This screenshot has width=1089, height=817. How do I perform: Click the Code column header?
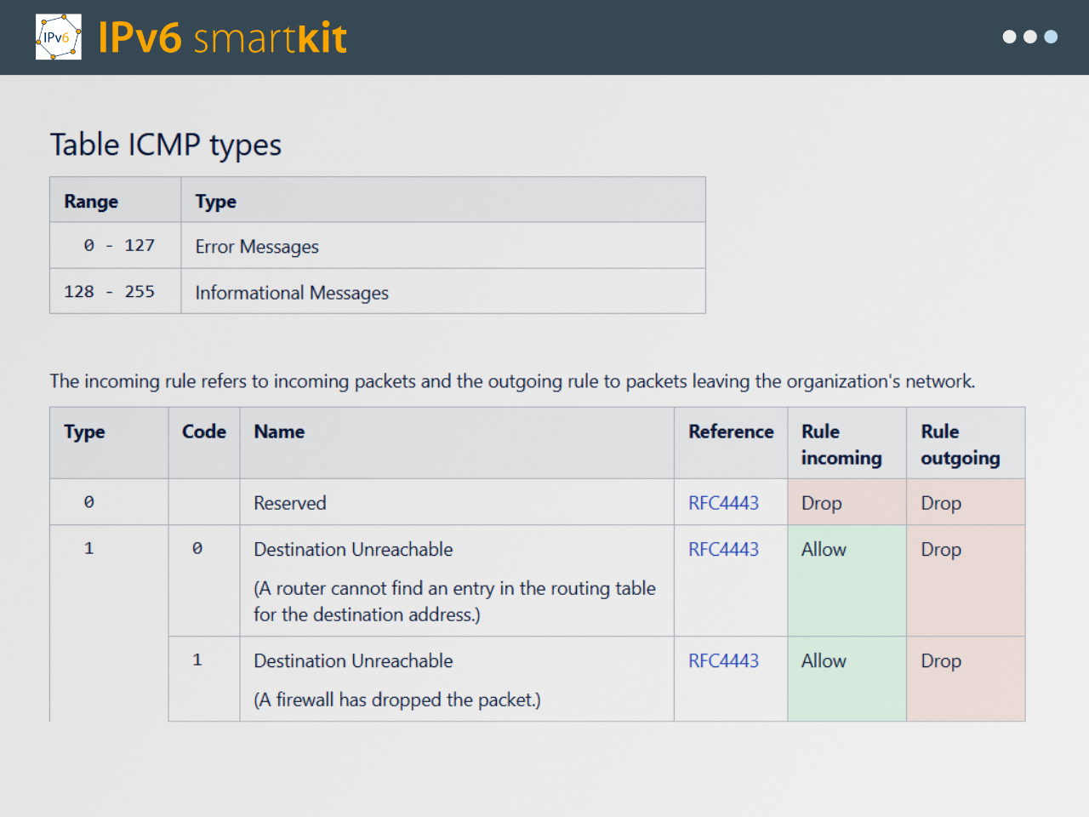[204, 432]
